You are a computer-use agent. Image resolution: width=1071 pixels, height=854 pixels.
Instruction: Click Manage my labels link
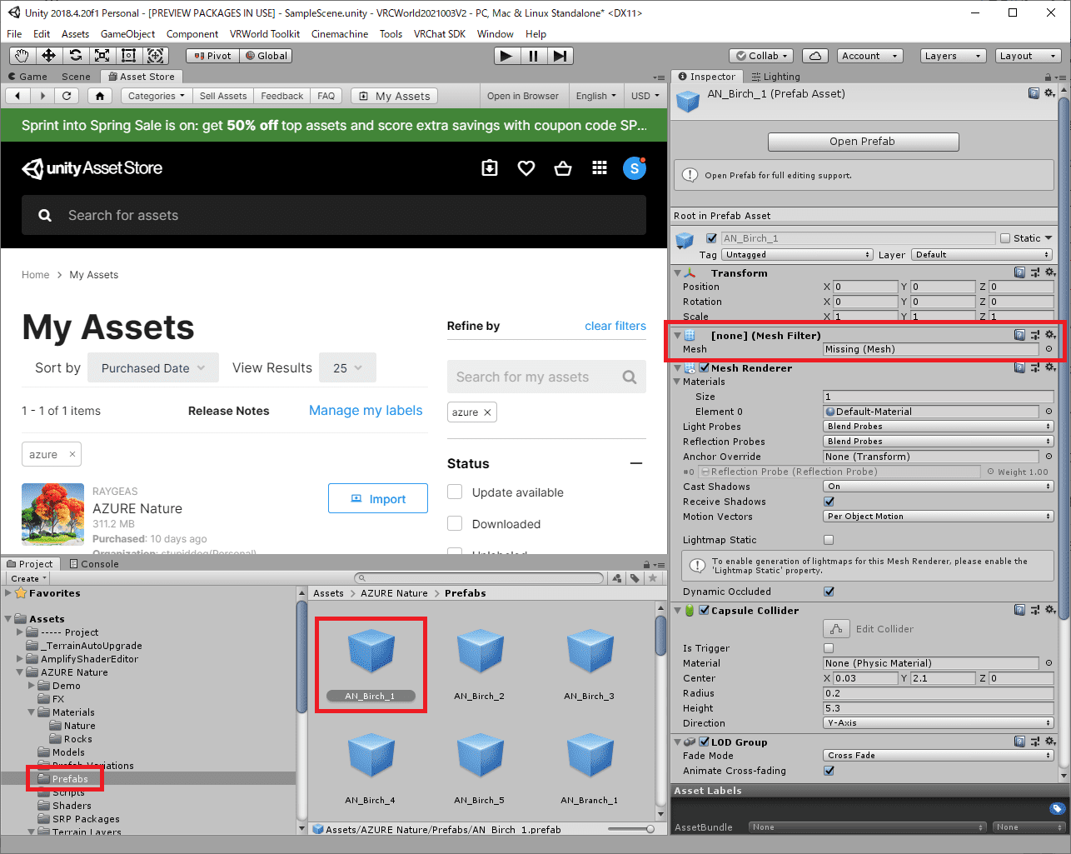pos(366,410)
